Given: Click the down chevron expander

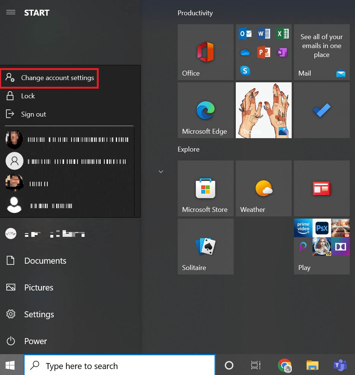Looking at the screenshot, I should [x=161, y=171].
